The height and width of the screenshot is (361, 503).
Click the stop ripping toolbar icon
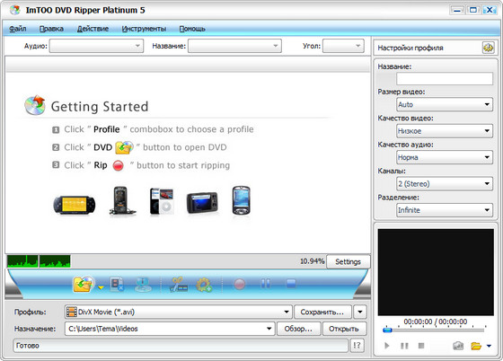pos(291,284)
